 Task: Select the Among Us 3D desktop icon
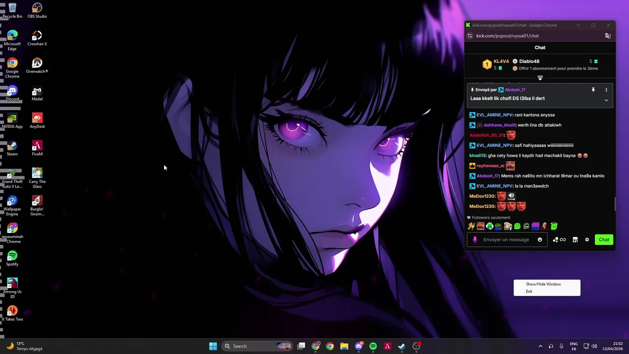point(12,288)
